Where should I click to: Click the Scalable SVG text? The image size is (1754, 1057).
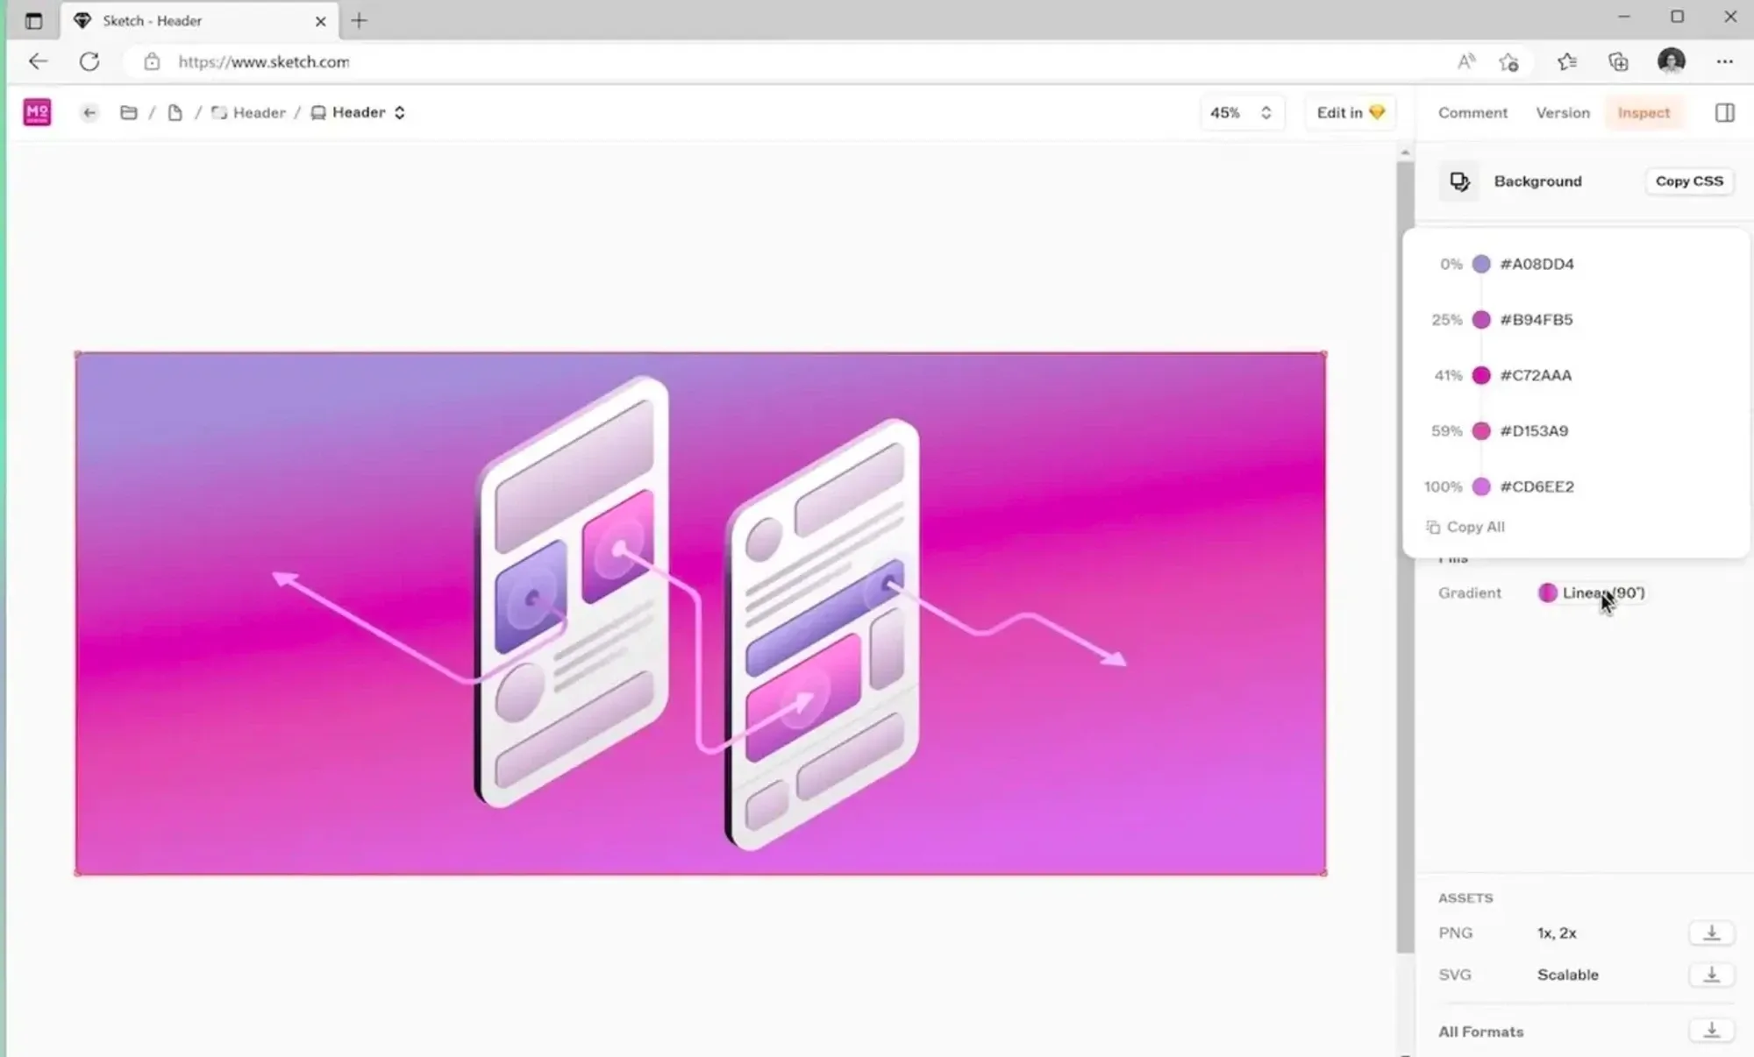(1567, 975)
